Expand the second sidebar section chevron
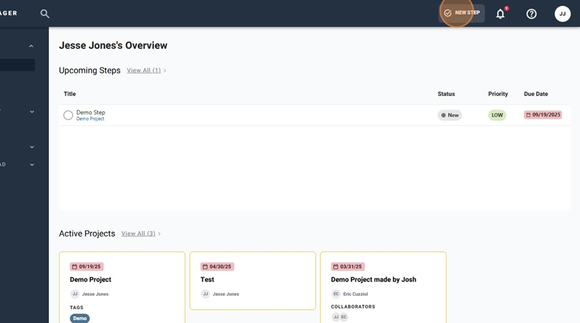Screen dimensions: 580x323 point(32,111)
